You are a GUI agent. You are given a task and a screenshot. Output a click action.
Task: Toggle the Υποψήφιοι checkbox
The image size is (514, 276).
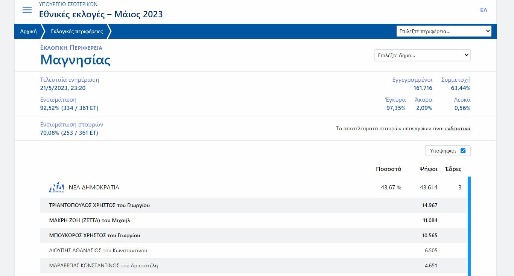pos(463,151)
